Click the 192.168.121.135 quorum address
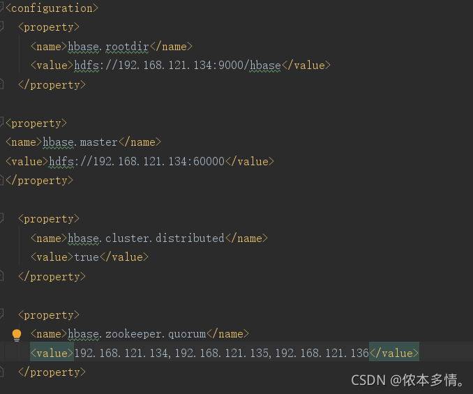473x394 pixels. click(x=221, y=354)
